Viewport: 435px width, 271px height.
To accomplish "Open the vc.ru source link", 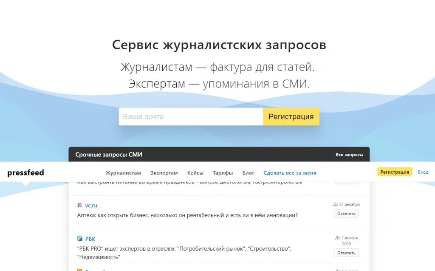I will (91, 206).
